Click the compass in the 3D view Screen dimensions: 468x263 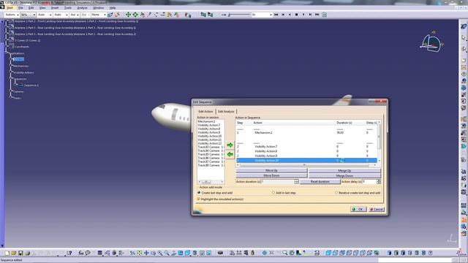coord(431,43)
